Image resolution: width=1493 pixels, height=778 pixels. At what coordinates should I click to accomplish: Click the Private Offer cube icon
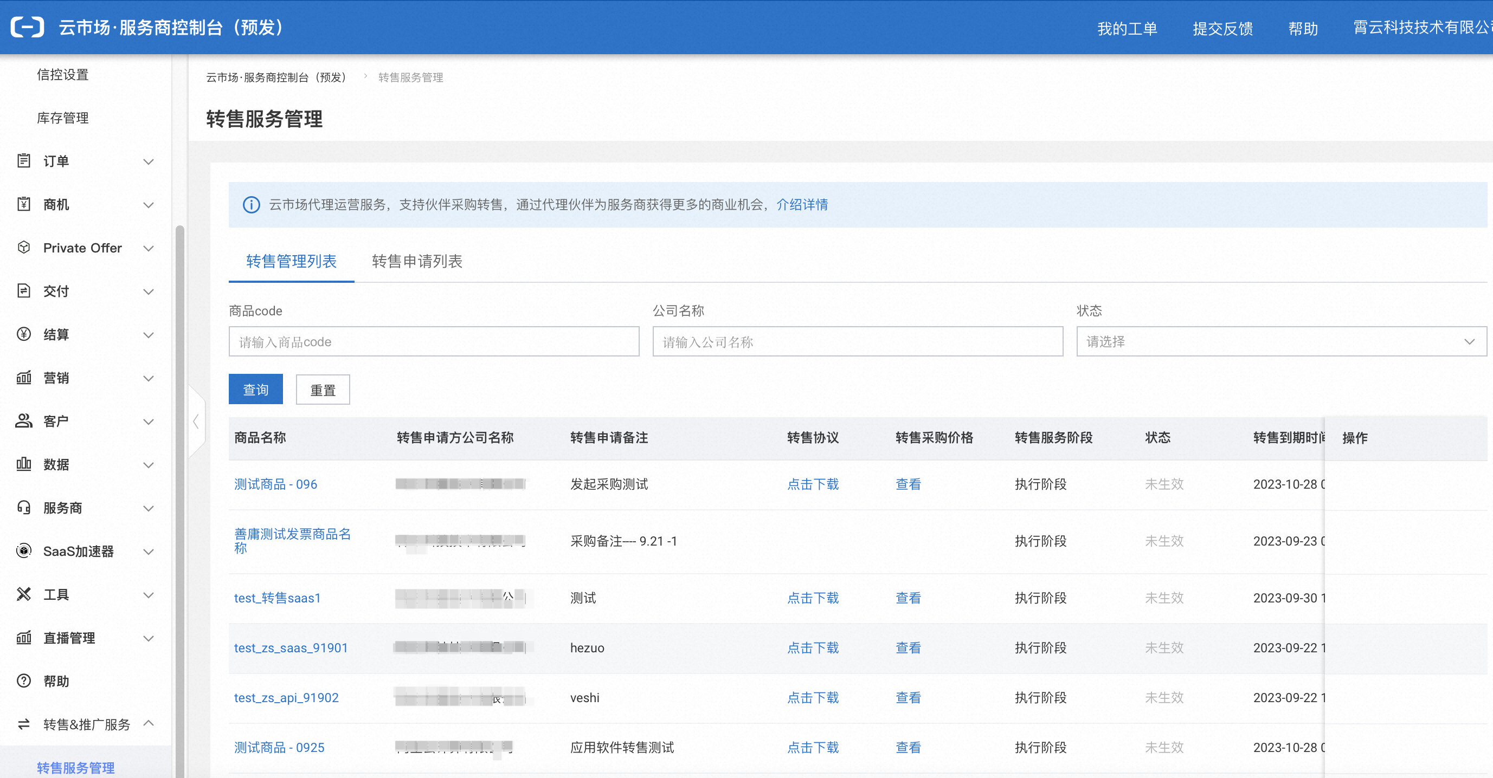click(24, 248)
